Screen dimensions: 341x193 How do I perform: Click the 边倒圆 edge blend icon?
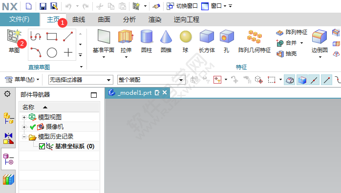pyautogui.click(x=319, y=37)
